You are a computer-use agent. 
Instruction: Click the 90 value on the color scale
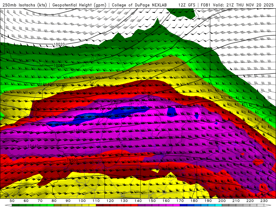68,201
